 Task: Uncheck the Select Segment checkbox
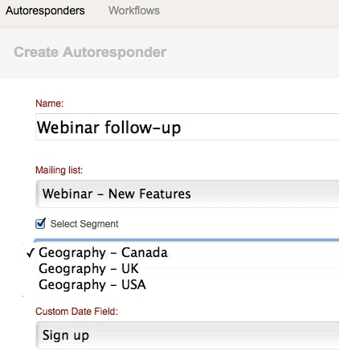click(x=40, y=223)
